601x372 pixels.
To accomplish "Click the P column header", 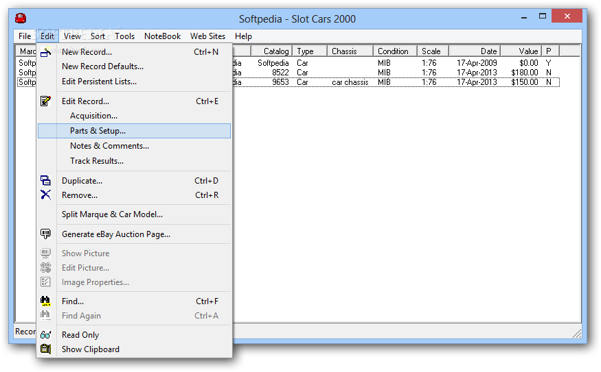I will click(550, 51).
